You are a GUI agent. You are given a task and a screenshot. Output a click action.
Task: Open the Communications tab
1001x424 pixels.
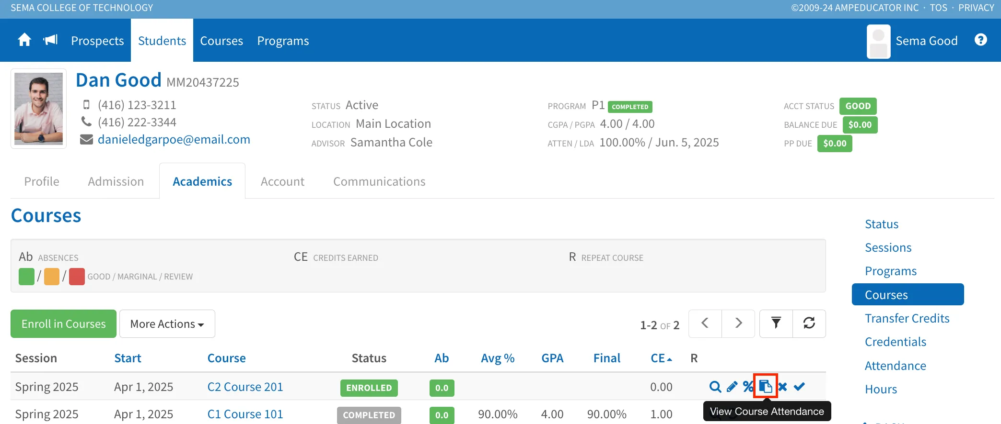point(379,181)
